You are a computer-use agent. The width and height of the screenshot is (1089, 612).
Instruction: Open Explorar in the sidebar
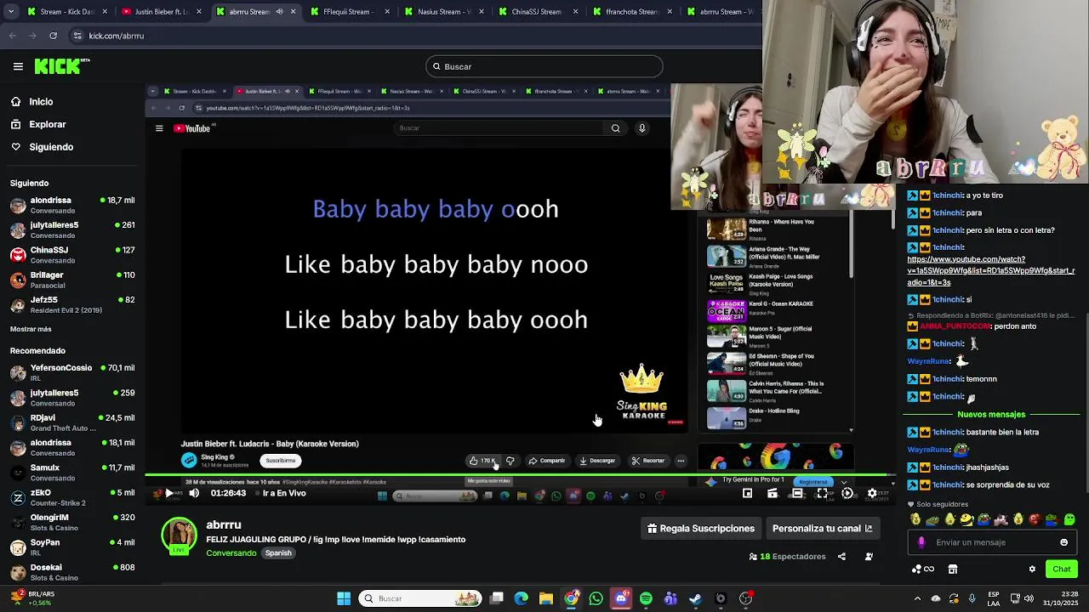click(38, 124)
